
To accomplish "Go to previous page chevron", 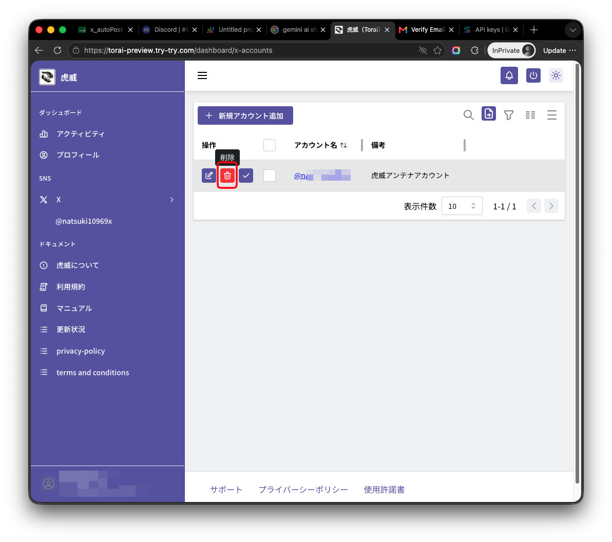I will [x=534, y=206].
